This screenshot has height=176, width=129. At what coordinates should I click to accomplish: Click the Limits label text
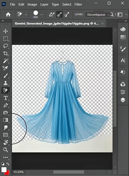coord(79,14)
